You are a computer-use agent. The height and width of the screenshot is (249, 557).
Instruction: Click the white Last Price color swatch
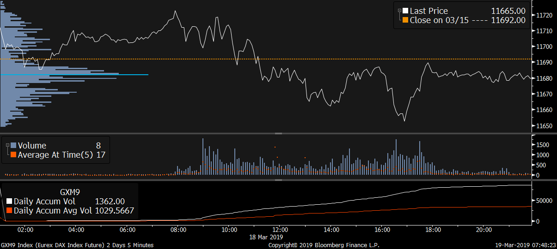pyautogui.click(x=405, y=11)
